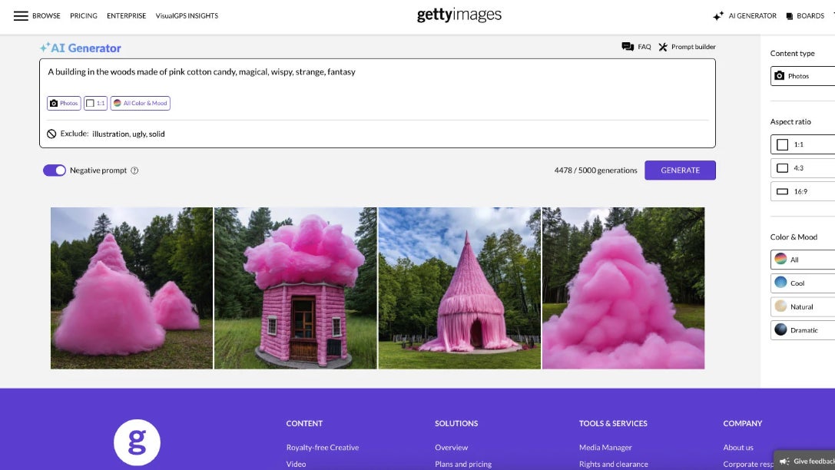Open the Content type Photos dropdown
The width and height of the screenshot is (835, 470).
pos(803,75)
